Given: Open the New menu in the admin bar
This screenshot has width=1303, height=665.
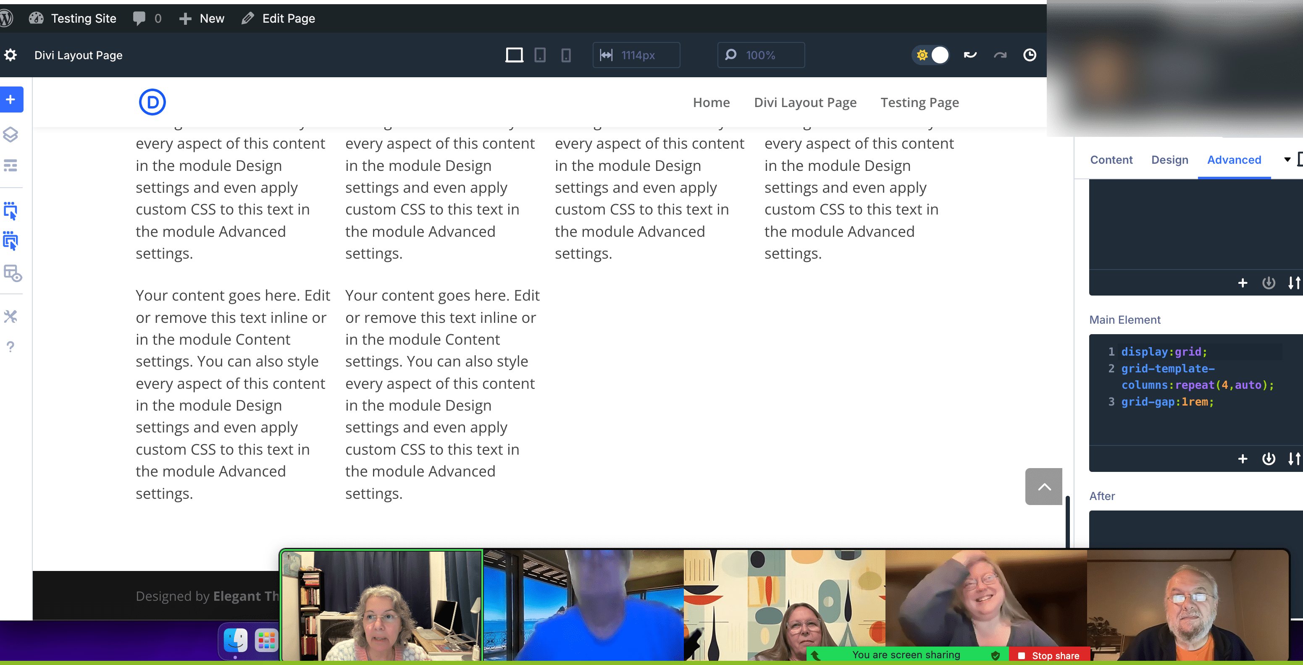Looking at the screenshot, I should 201,18.
